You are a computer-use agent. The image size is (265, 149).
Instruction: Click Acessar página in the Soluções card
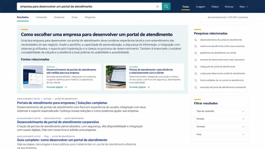[137, 87]
